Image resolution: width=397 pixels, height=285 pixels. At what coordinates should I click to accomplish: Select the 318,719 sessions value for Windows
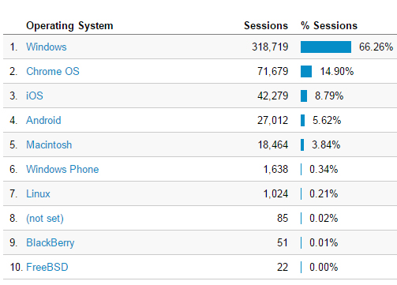tap(270, 47)
